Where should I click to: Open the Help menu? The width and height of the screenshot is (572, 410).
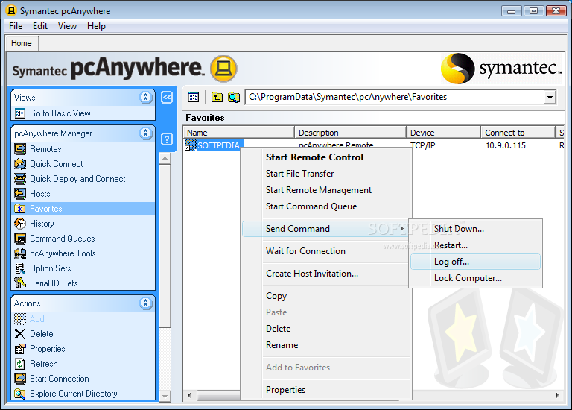96,26
